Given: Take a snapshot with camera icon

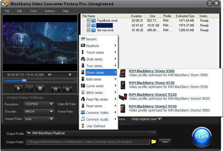Looking at the screenshot, I should (56, 89).
